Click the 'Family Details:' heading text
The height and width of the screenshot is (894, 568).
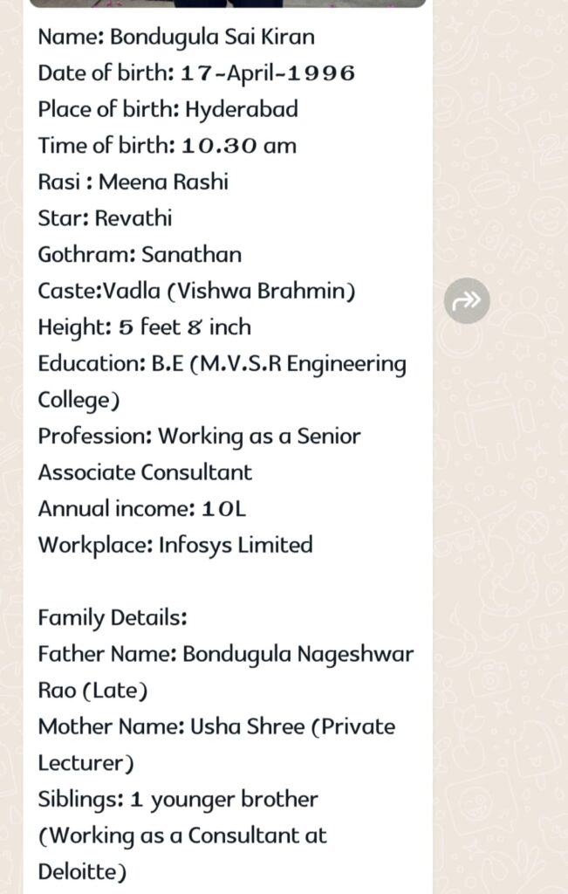tap(113, 618)
